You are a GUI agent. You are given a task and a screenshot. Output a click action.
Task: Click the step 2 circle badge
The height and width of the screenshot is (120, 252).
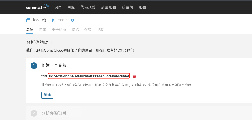(34, 113)
